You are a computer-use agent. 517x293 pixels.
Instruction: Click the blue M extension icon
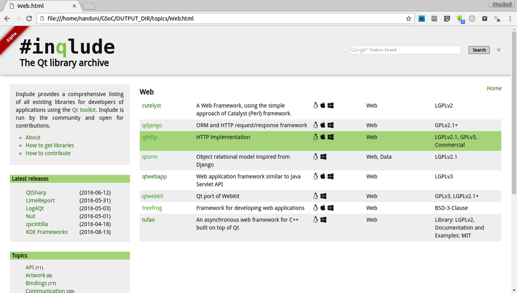[x=421, y=19]
